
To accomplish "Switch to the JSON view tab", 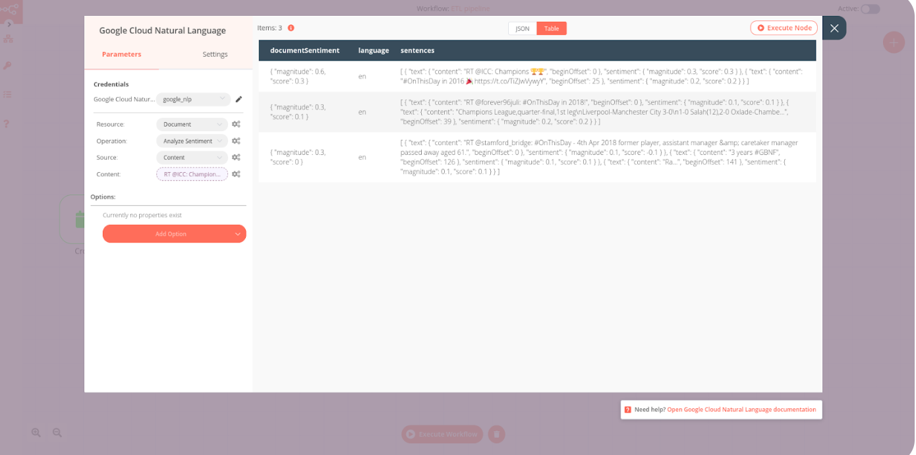I will click(521, 28).
